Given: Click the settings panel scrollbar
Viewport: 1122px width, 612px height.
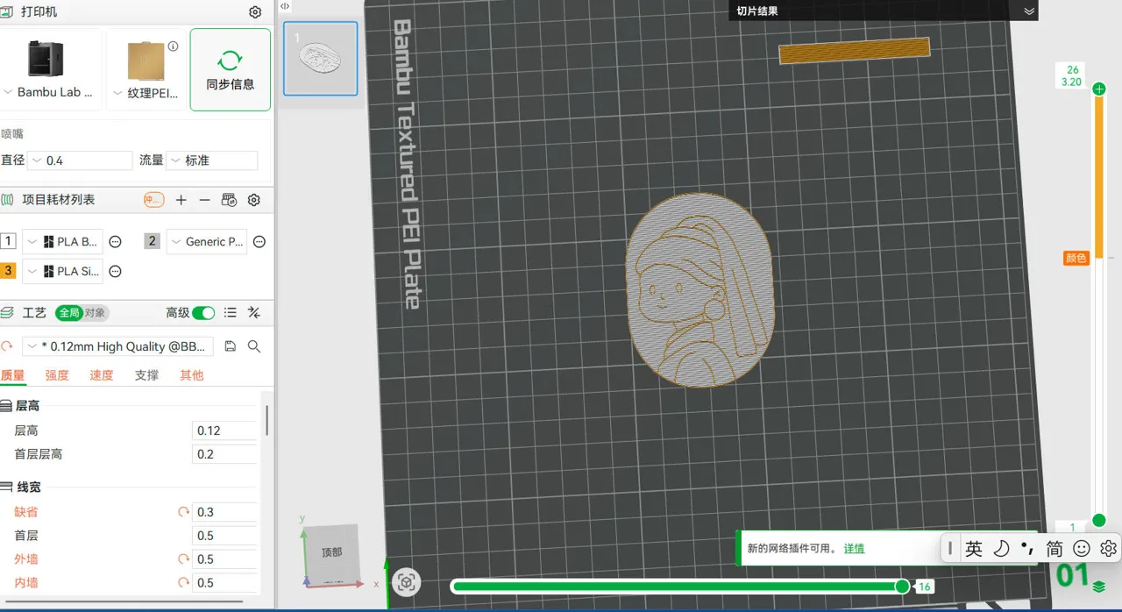Looking at the screenshot, I should tap(266, 421).
